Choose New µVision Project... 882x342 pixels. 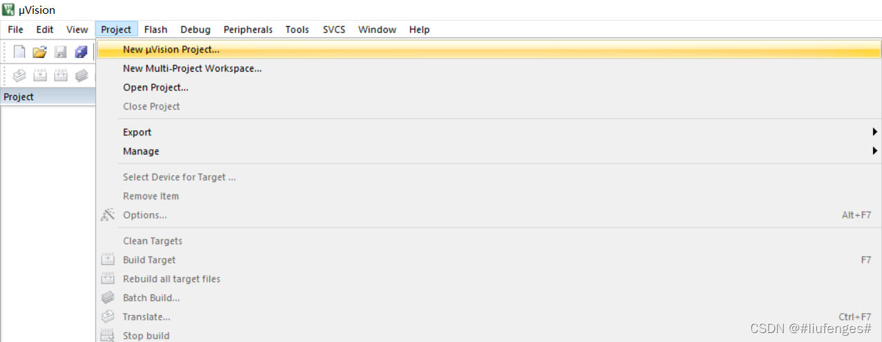click(x=489, y=50)
